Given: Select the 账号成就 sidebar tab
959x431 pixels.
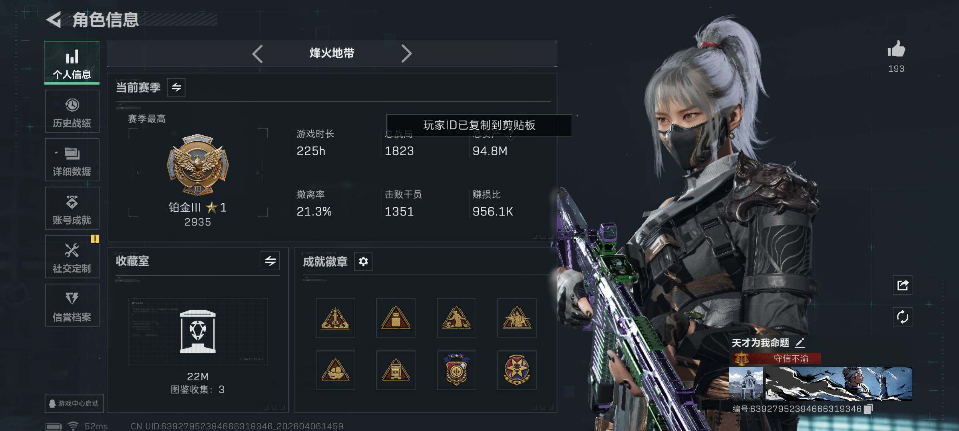Looking at the screenshot, I should 72,208.
